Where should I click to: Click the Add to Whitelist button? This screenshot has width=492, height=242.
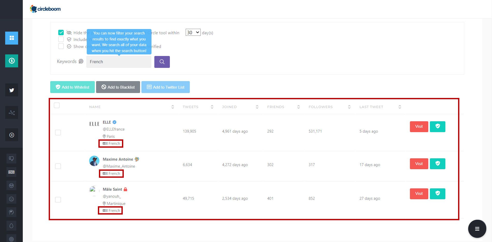[73, 87]
